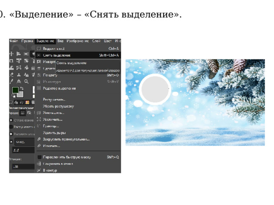Choose Убрать растушевку menu item
This screenshot has height=205, width=274.
coord(78,106)
